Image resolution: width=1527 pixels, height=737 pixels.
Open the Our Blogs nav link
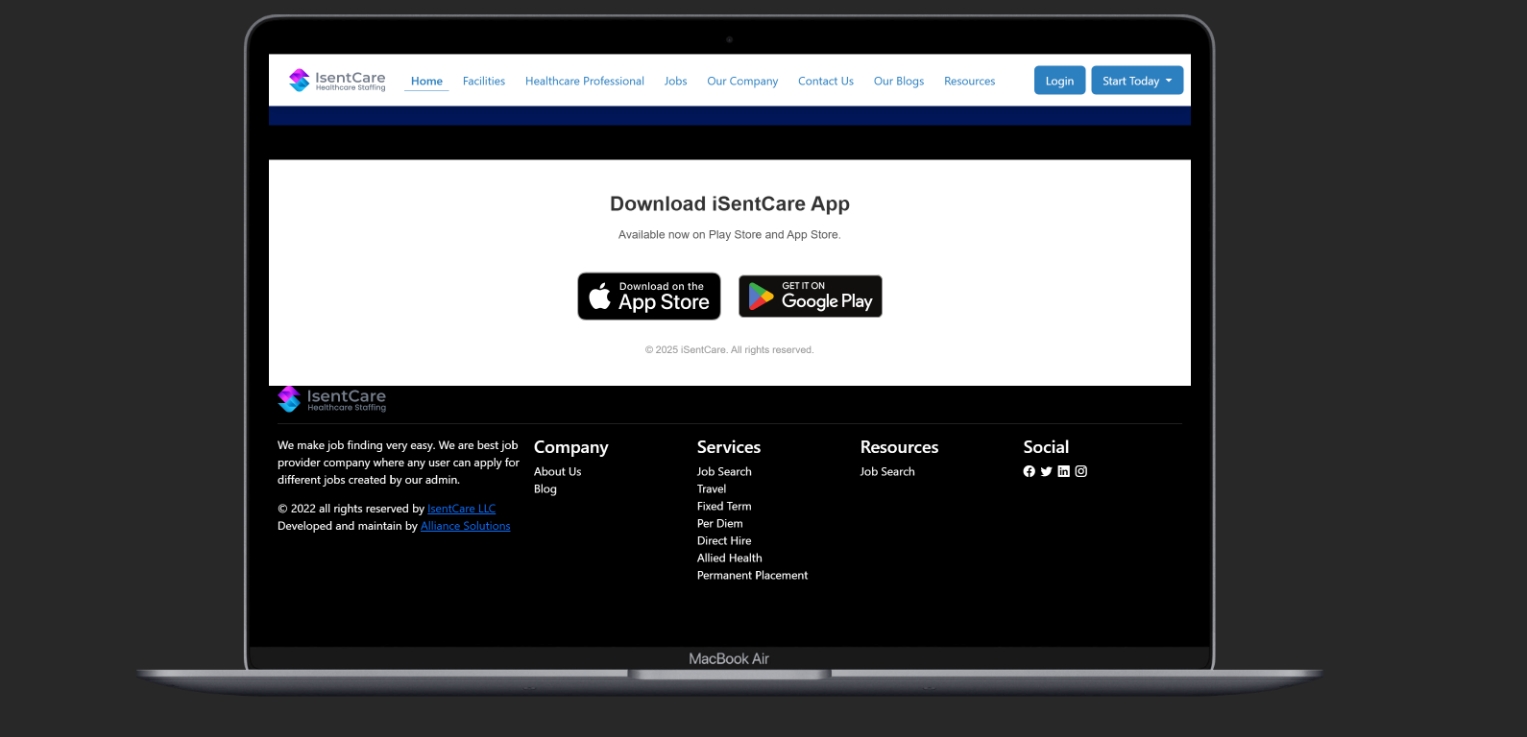pos(899,82)
